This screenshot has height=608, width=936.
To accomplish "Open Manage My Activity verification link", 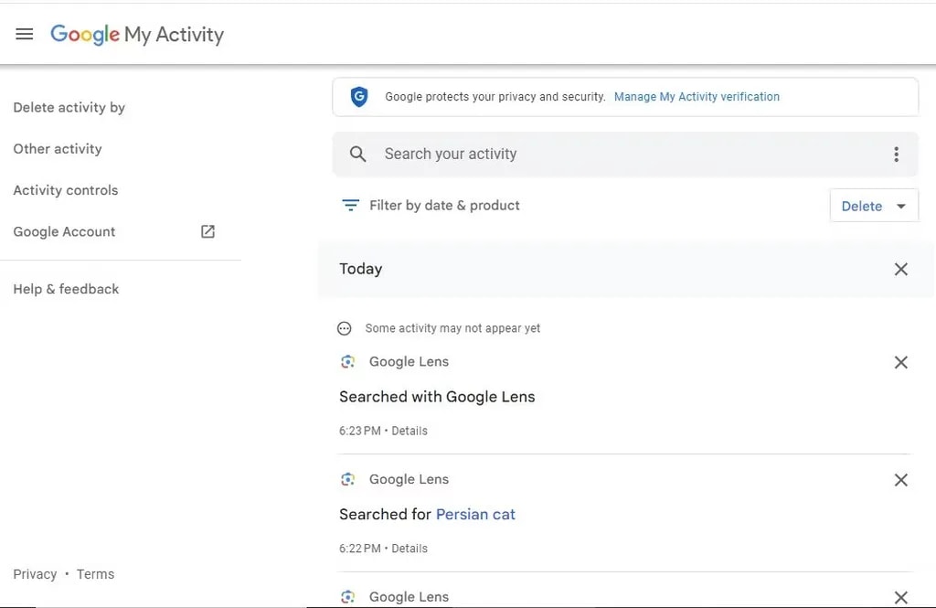I will (x=697, y=97).
